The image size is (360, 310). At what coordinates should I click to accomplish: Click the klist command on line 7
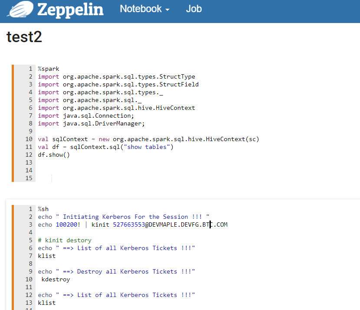click(46, 256)
